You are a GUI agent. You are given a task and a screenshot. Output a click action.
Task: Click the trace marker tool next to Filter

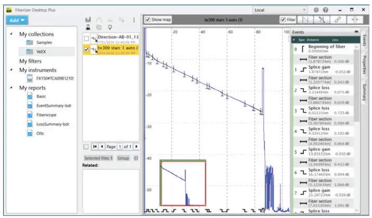coord(305,20)
